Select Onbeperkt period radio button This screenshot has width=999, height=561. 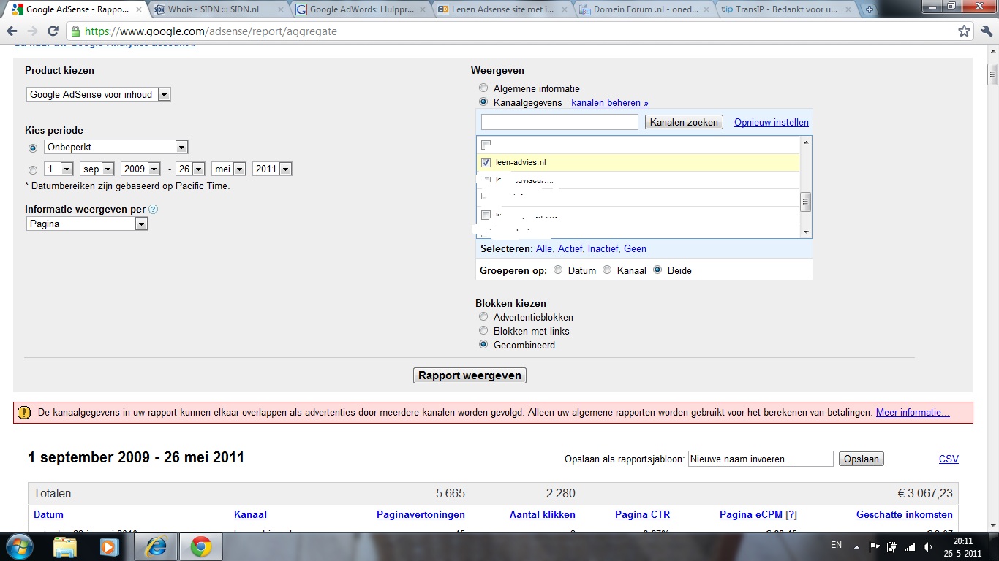33,148
